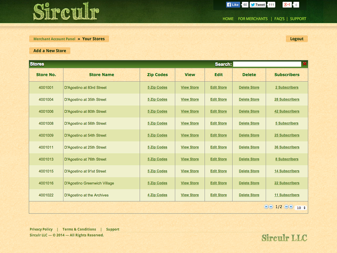The width and height of the screenshot is (337, 253).
Task: Jump to the first page of stores
Action: pos(266,207)
